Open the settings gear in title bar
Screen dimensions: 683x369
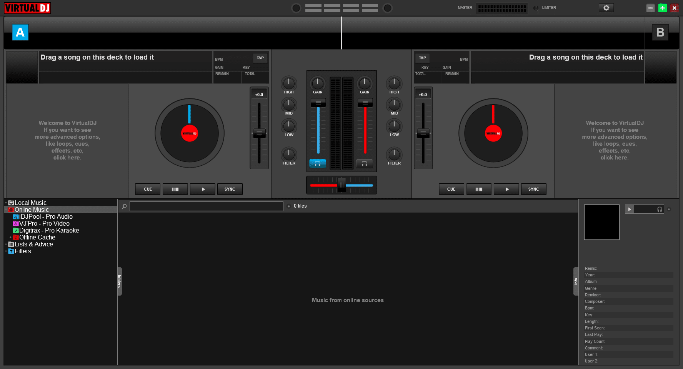(606, 8)
